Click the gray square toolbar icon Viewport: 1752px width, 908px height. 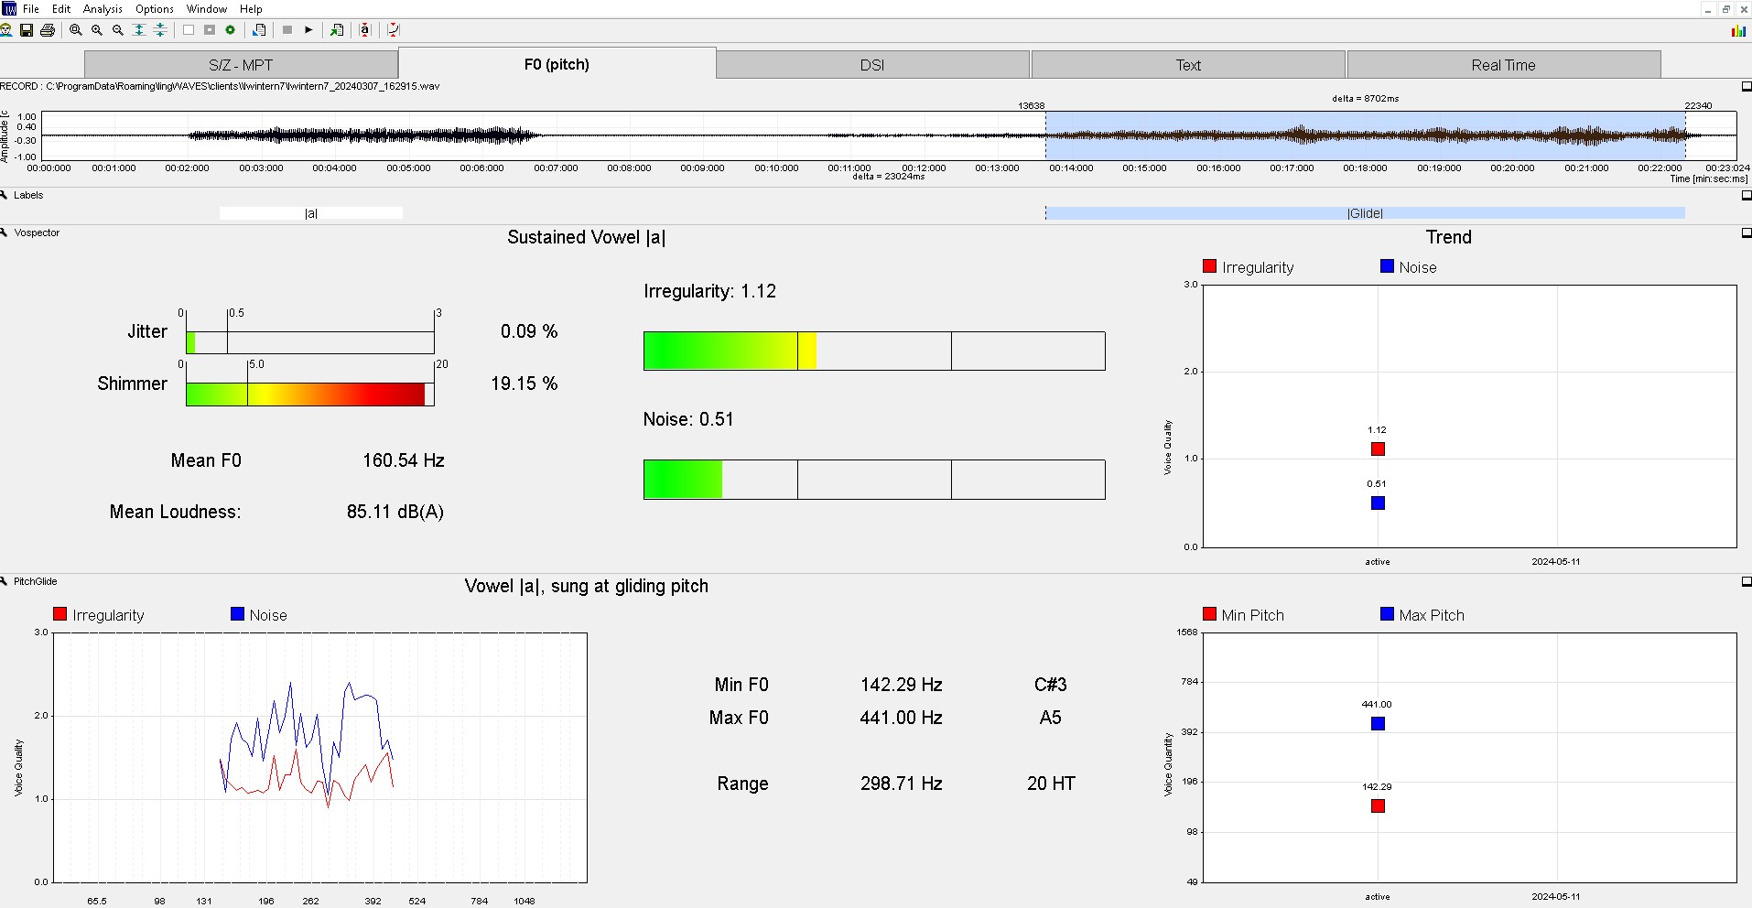(210, 30)
